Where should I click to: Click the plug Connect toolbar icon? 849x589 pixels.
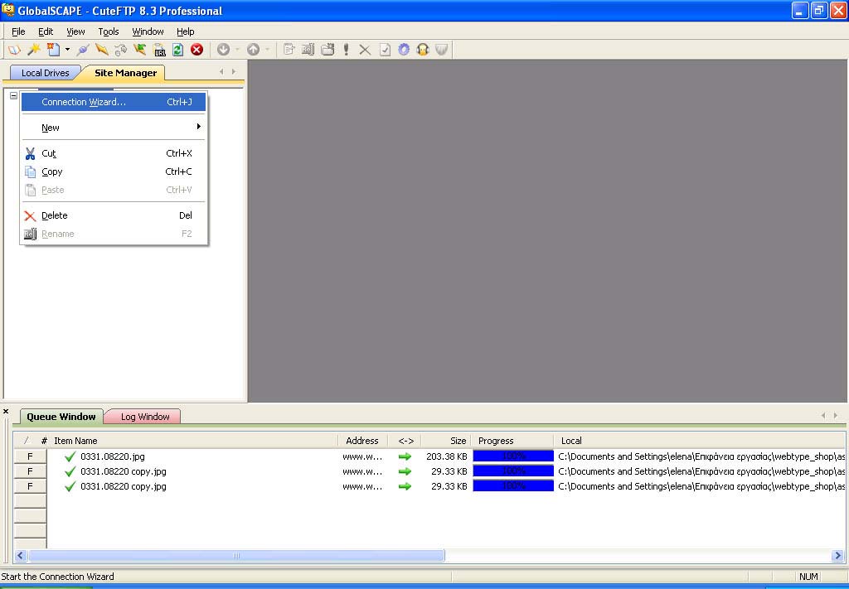click(83, 50)
